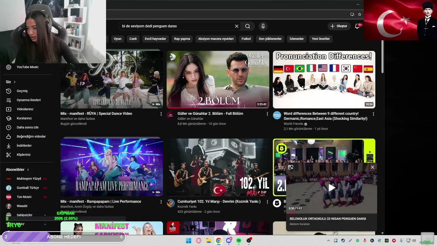Expand the Abonelikler section

pyautogui.click(x=17, y=170)
